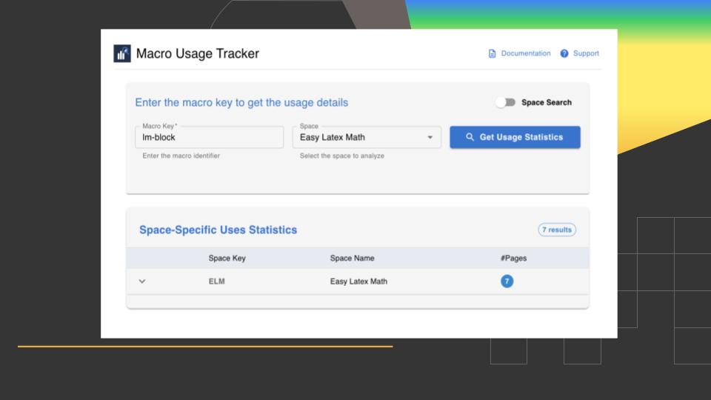Screen dimensions: 711x400
Task: Click the 'Enter the macro identifier' helper text
Action: (181, 156)
